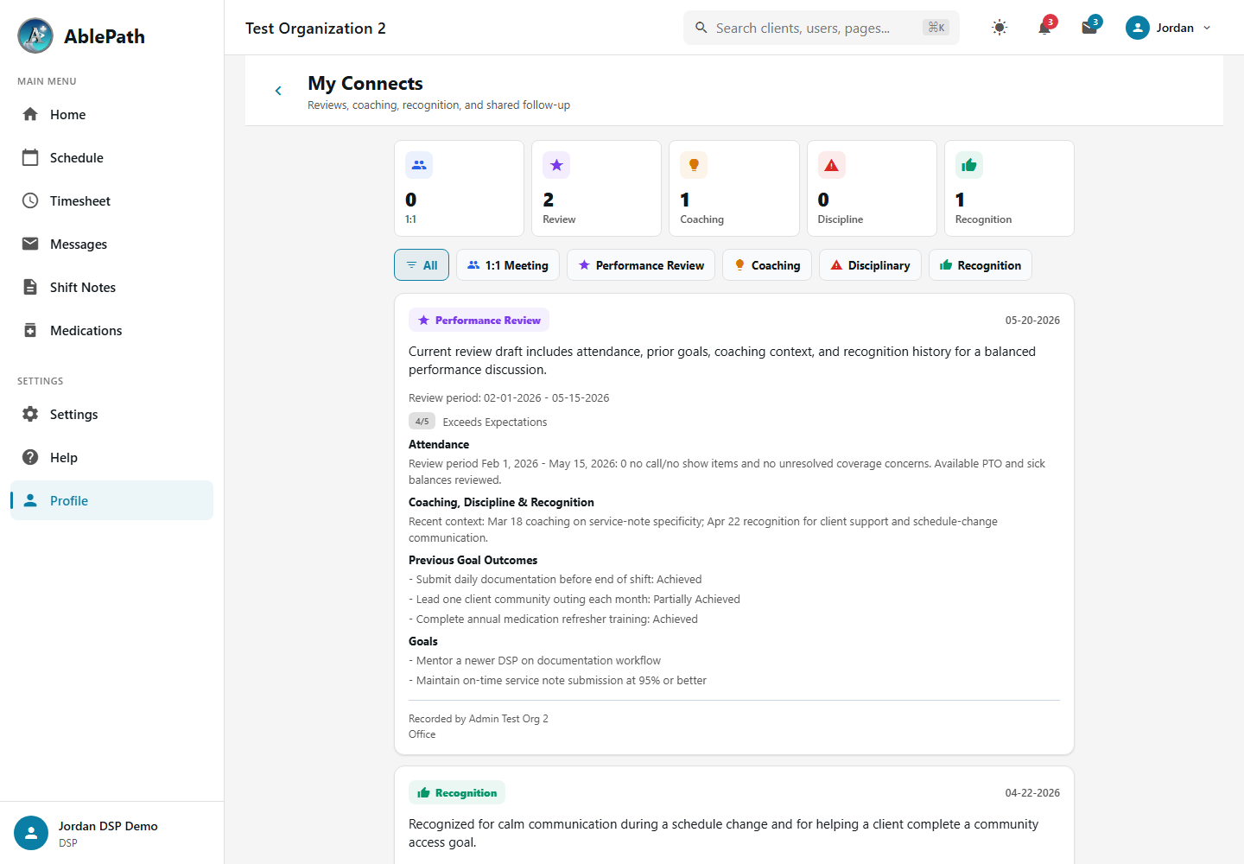Click the AblePath logo icon
Screen dimensions: 1244x864
click(x=35, y=35)
